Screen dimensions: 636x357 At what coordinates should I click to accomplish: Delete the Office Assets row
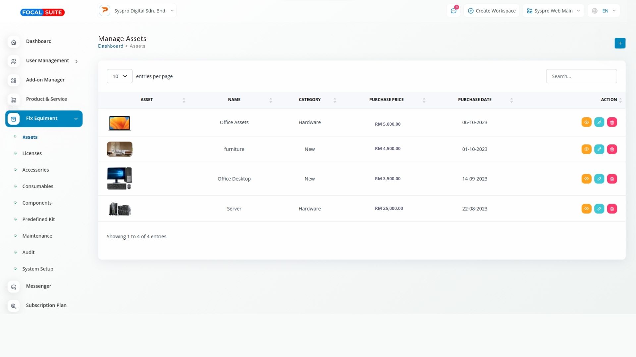point(612,122)
